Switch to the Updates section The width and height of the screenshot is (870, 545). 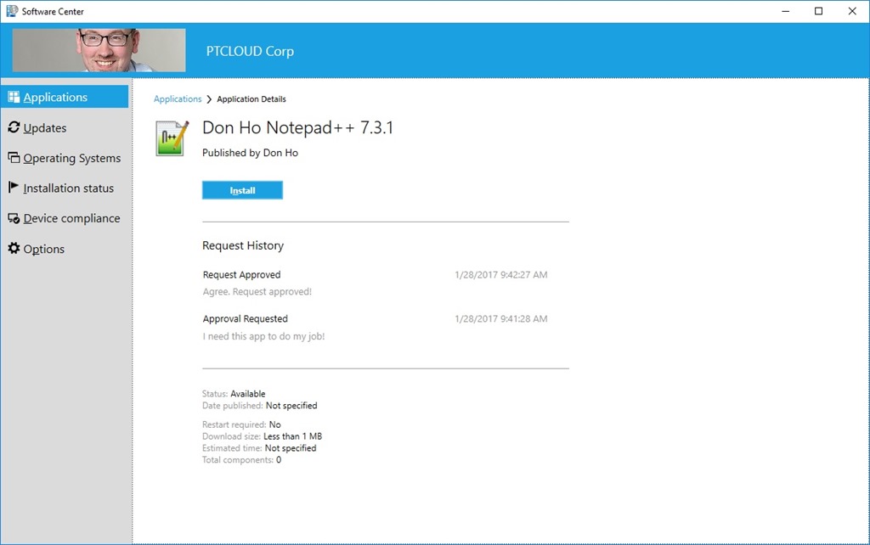(x=42, y=126)
